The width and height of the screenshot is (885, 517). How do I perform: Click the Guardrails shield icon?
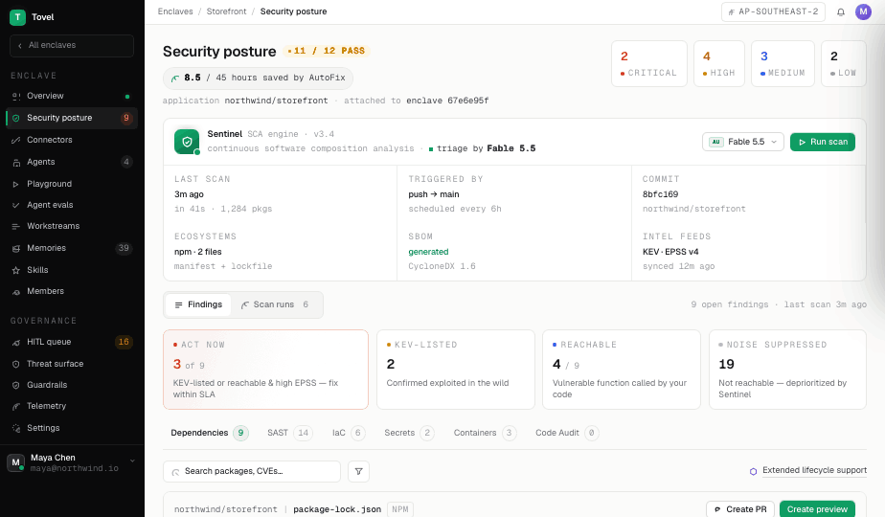point(15,386)
